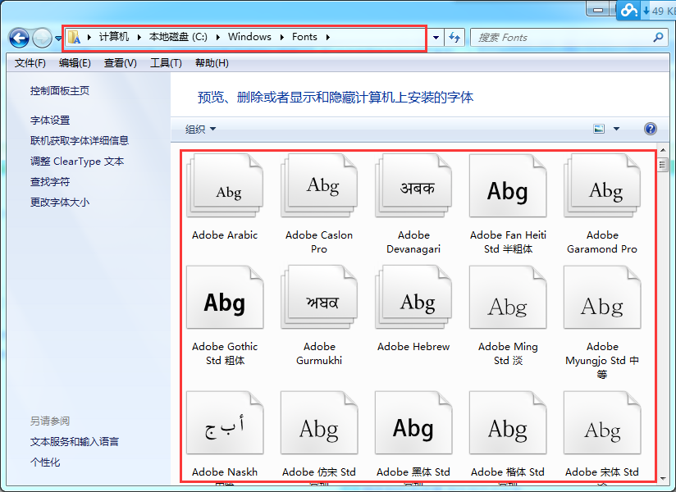This screenshot has width=676, height=492.
Task: Open 个性化 link
Action: (x=45, y=462)
